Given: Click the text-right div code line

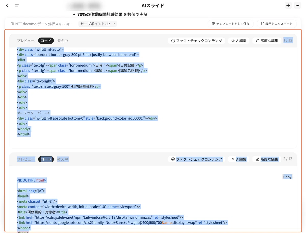Looking at the screenshot, I should pyautogui.click(x=36, y=81).
